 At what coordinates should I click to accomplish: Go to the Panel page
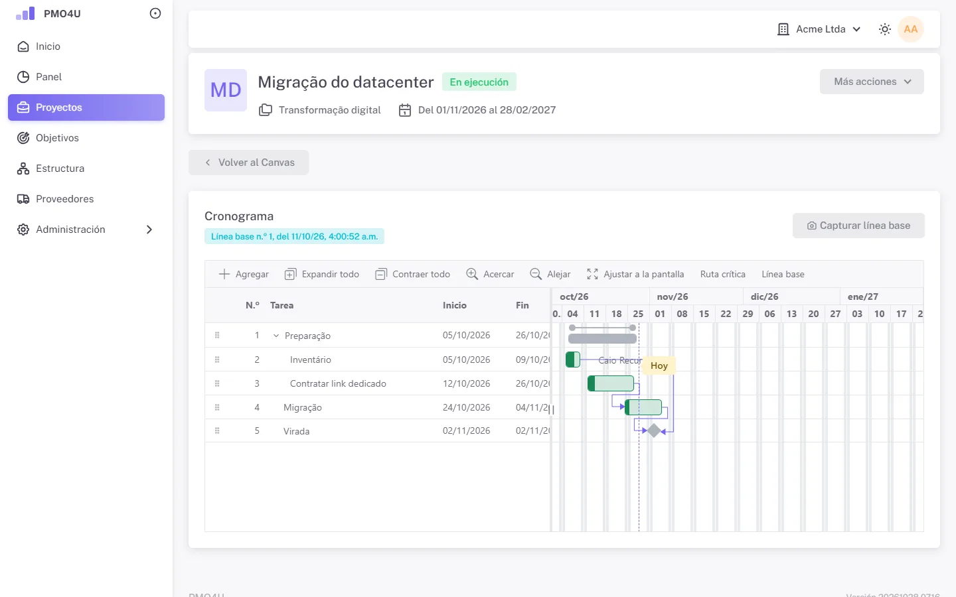[86, 77]
